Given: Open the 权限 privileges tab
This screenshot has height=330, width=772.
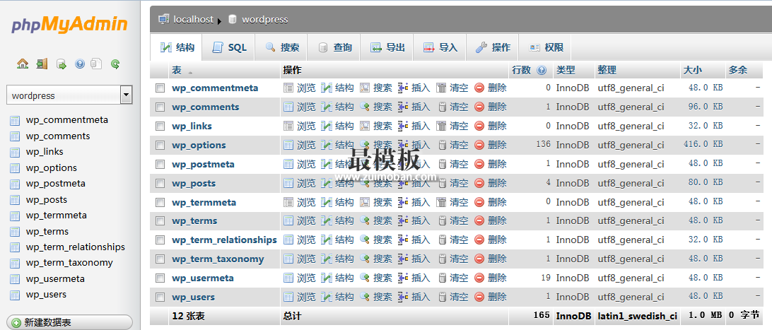Looking at the screenshot, I should 546,48.
